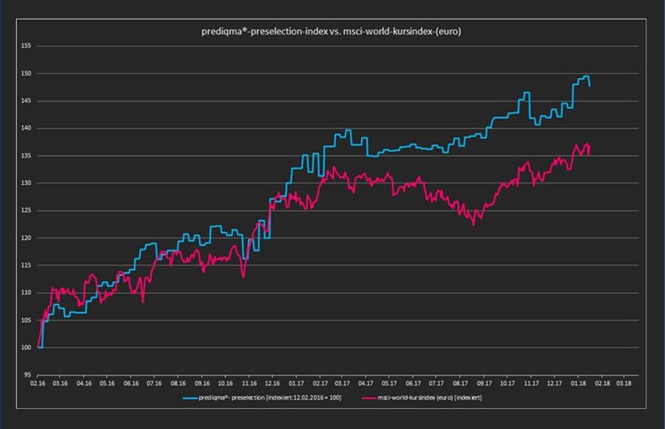Select the 07.17 x-axis date label
This screenshot has width=665, height=429.
pos(437,382)
